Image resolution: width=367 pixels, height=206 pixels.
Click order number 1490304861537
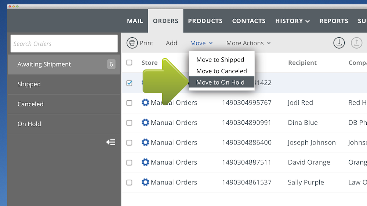(247, 182)
